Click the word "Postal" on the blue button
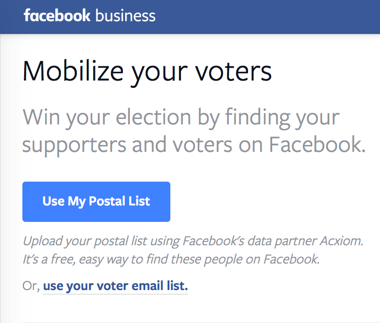Viewport: 380px width, 323px height. point(107,201)
